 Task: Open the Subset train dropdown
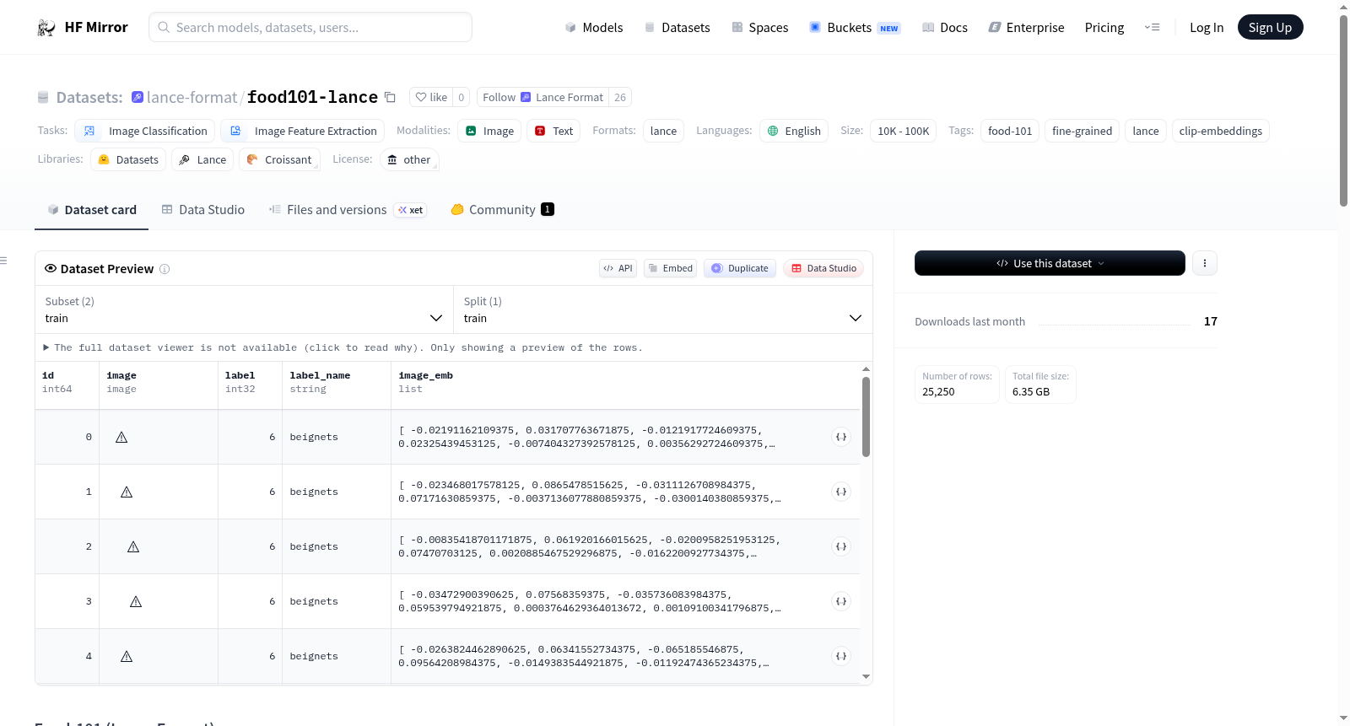click(x=244, y=309)
